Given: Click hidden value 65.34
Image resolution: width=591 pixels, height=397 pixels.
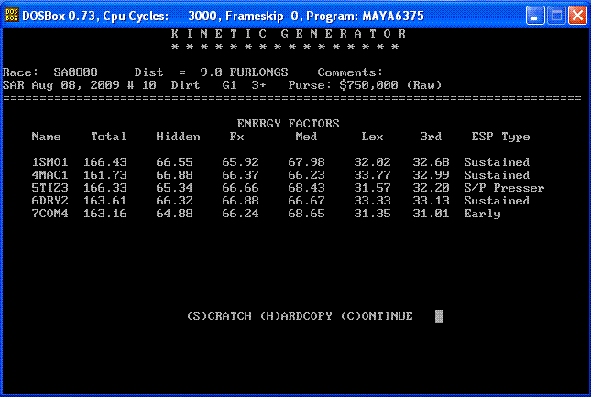Looking at the screenshot, I should coord(174,188).
